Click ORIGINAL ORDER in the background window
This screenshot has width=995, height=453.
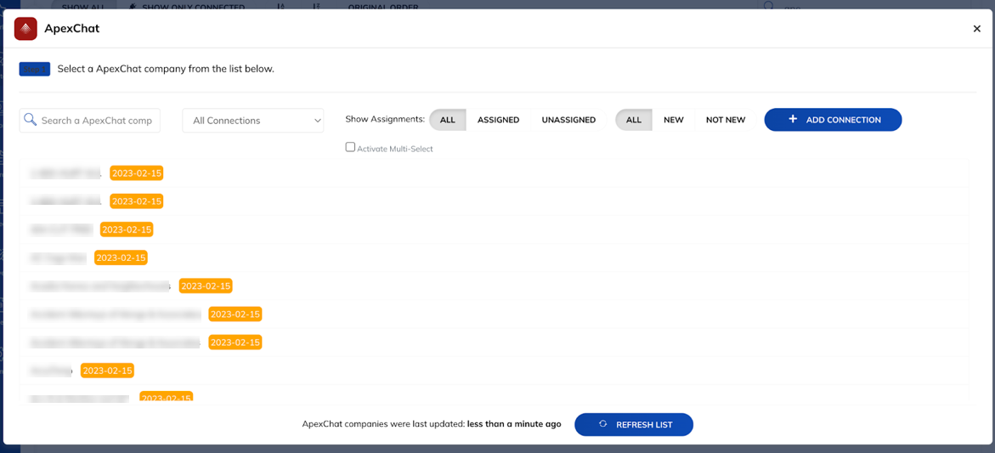pos(382,5)
